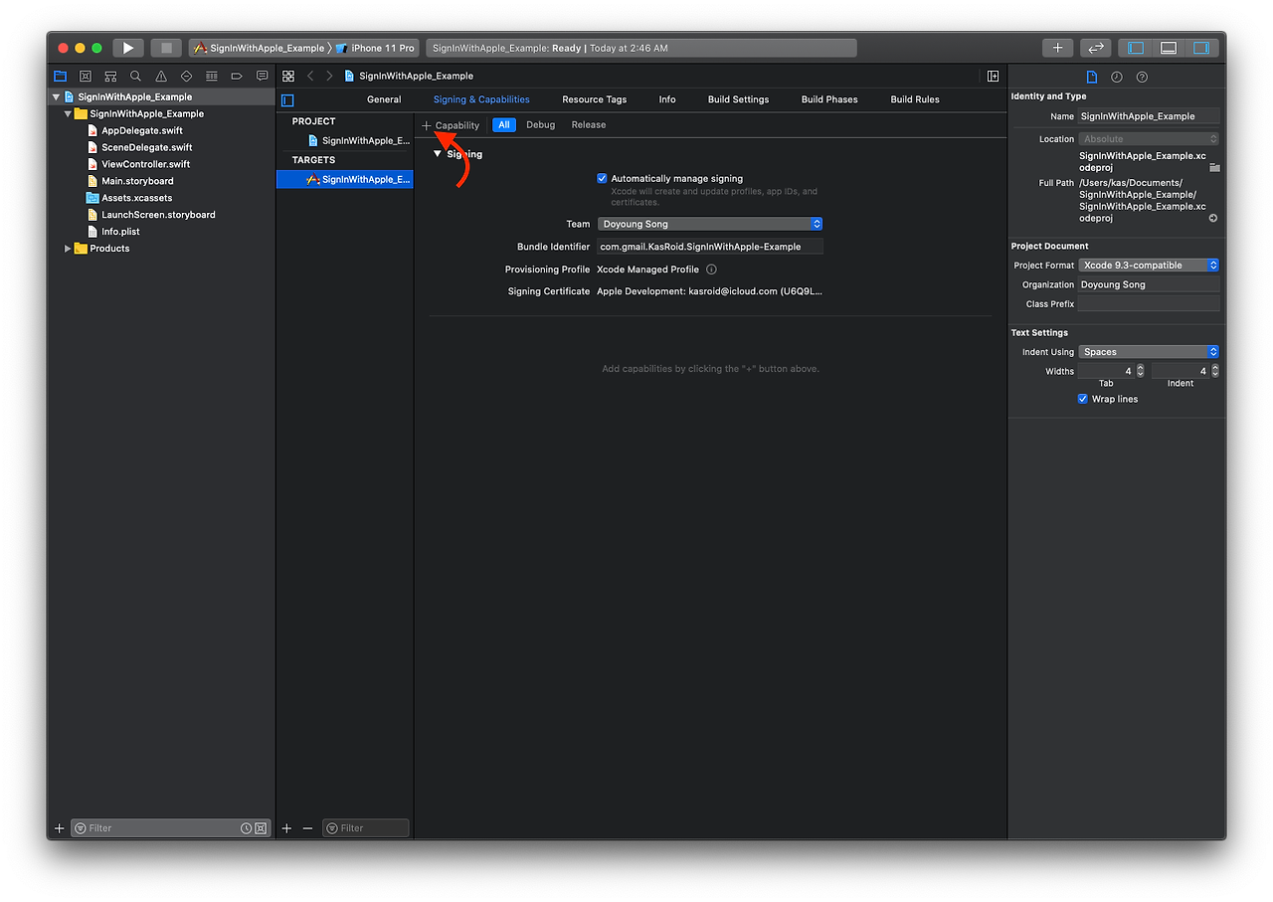
Task: Open Main.storyboard file
Action: [x=137, y=181]
